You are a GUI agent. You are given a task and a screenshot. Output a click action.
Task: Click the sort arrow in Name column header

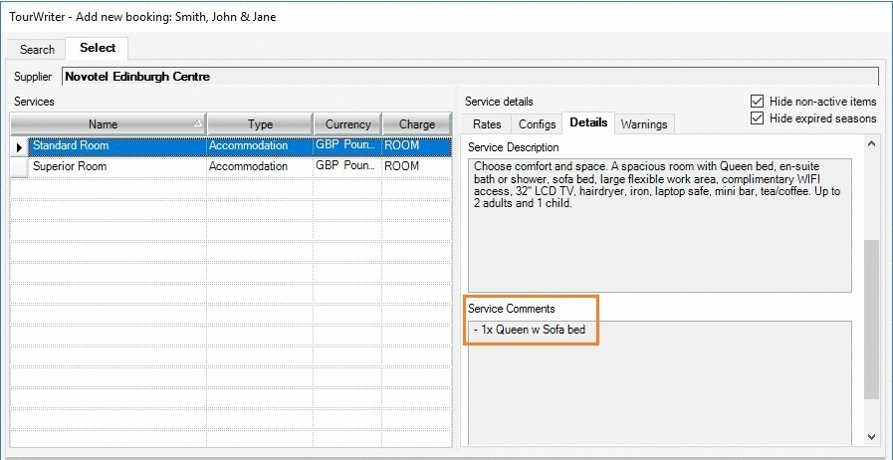point(197,123)
